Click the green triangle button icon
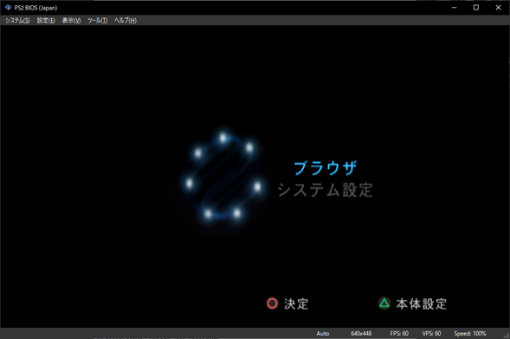Screen dimensions: 510x339 point(384,303)
